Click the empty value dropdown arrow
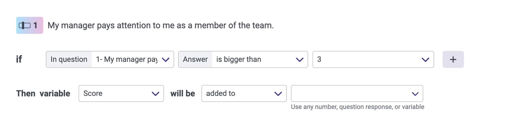Viewport: 526px width, 121px height. click(415, 94)
